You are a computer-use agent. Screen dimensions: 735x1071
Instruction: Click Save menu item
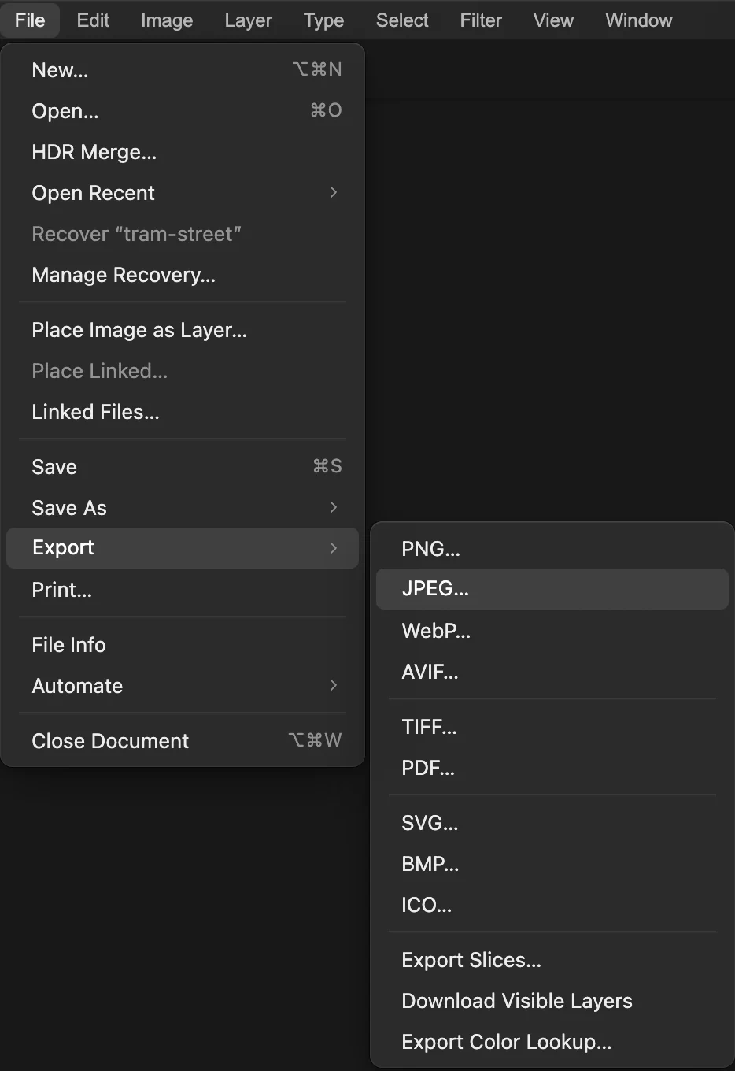(183, 467)
